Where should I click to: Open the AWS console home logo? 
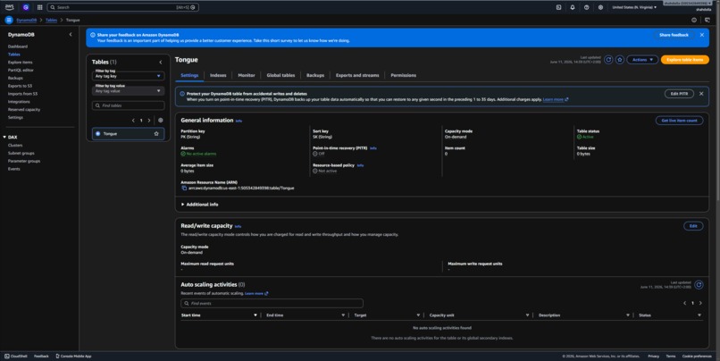point(9,7)
